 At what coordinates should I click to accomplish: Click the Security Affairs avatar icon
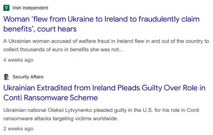(x=6, y=77)
